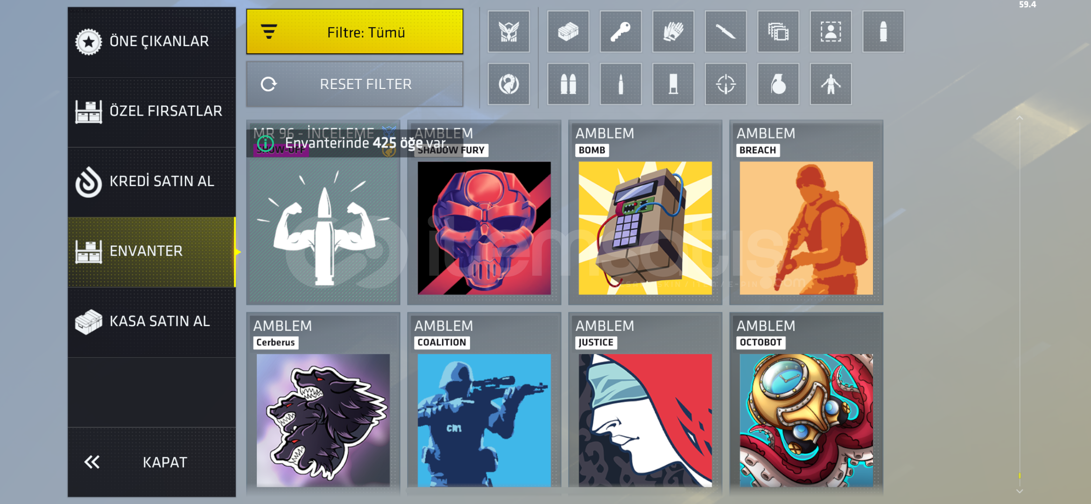Open the Filtre: Tümü dropdown

click(x=355, y=32)
